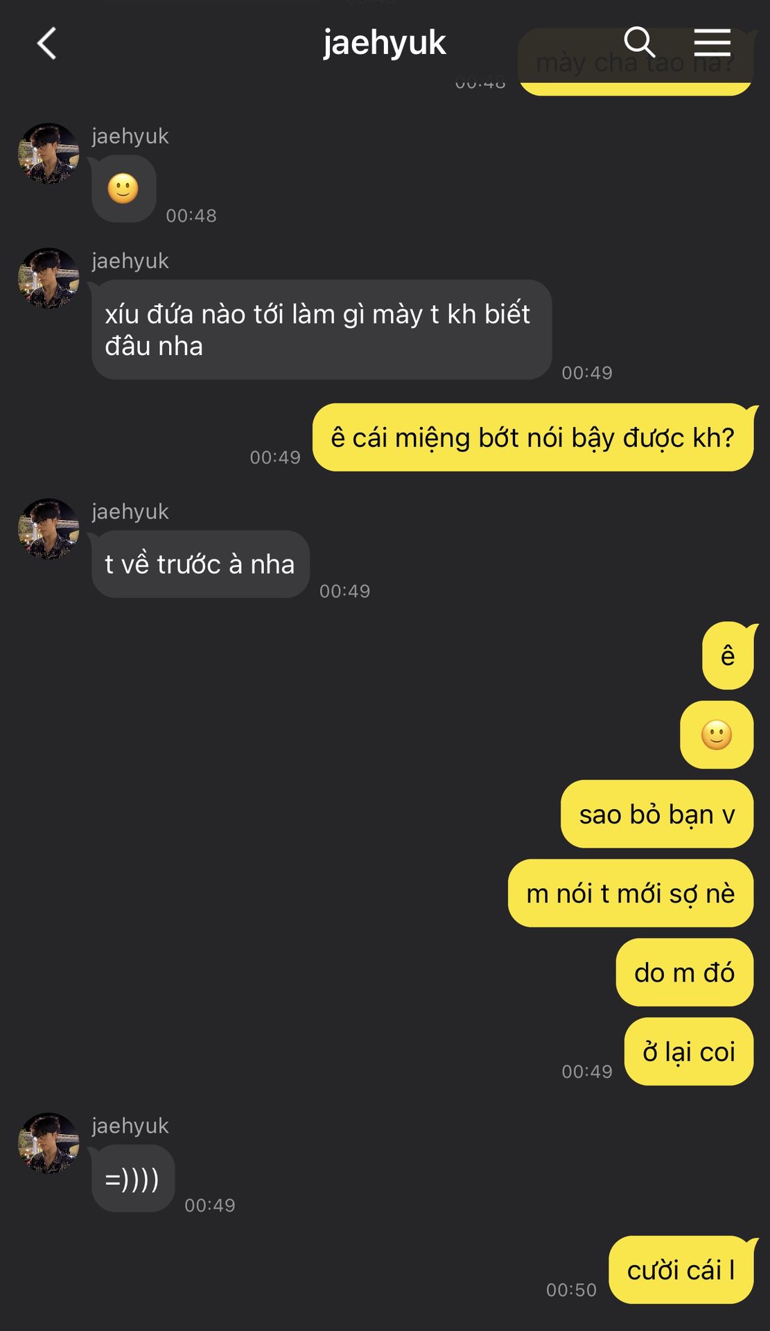Image resolution: width=770 pixels, height=1331 pixels.
Task: Tap jaehyuk's avatar beside 't về trước' message
Action: click(49, 530)
